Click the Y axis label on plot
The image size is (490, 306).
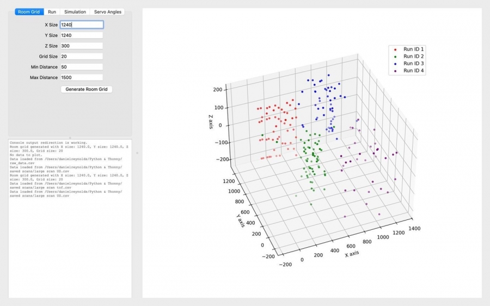coord(241,221)
